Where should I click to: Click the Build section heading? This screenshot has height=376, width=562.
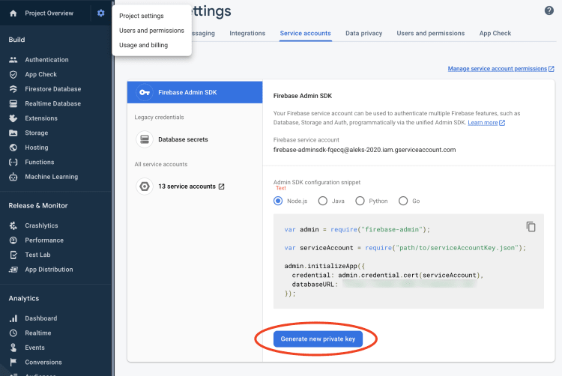click(x=16, y=40)
